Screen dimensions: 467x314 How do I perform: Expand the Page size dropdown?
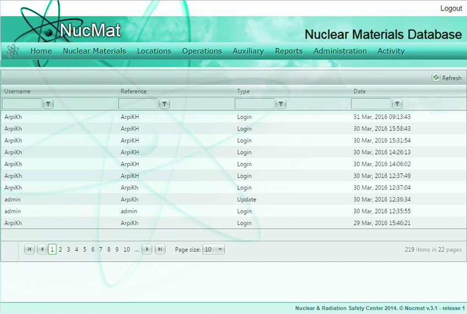point(220,250)
